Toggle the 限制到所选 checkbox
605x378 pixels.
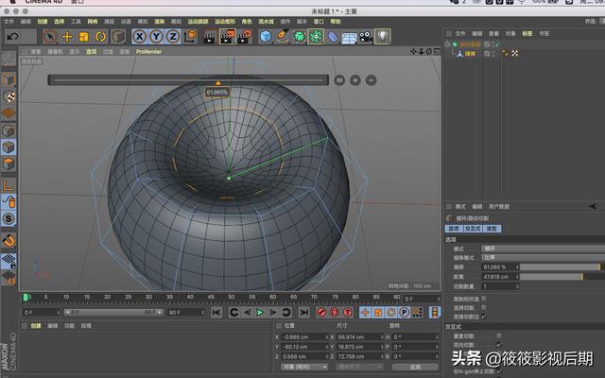(x=486, y=298)
